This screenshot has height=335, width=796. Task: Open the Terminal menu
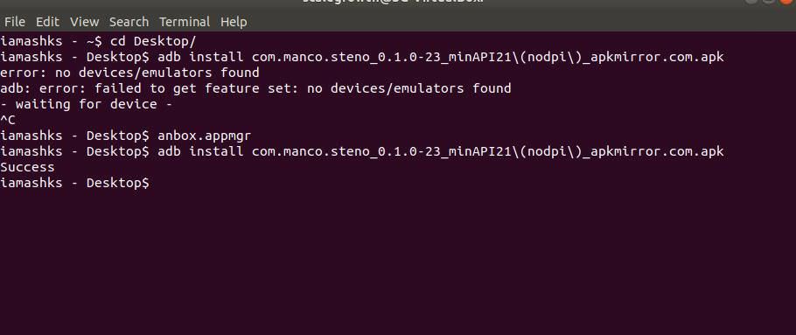coord(185,22)
